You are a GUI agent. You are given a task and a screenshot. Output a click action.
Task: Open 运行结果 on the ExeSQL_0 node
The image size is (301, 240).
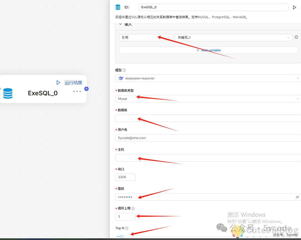click(x=73, y=83)
